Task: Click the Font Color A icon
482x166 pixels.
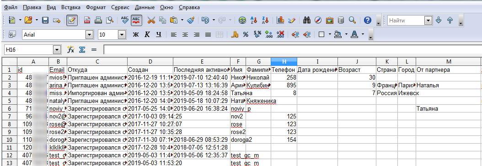Action: pos(354,34)
